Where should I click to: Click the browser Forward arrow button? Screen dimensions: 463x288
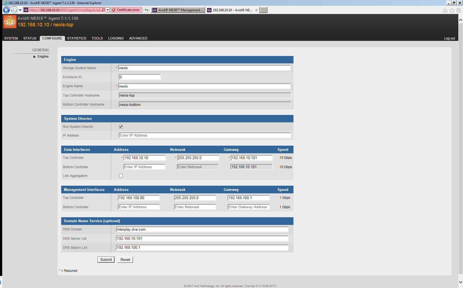tap(14, 10)
